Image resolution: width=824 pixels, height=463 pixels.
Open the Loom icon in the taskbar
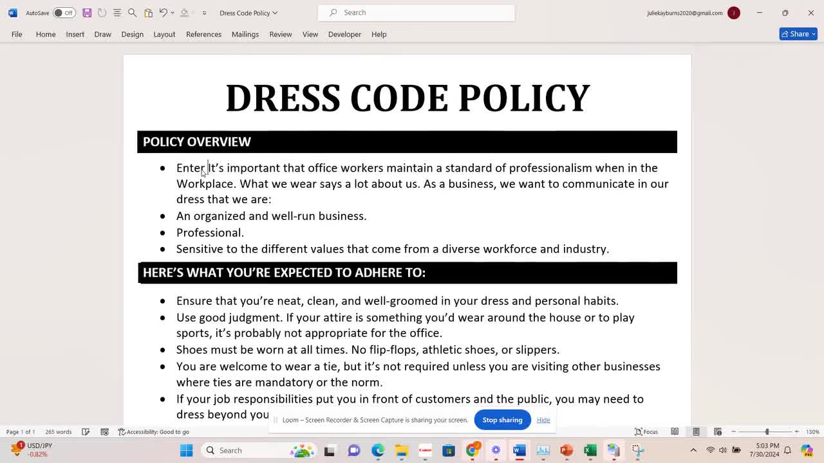point(496,450)
